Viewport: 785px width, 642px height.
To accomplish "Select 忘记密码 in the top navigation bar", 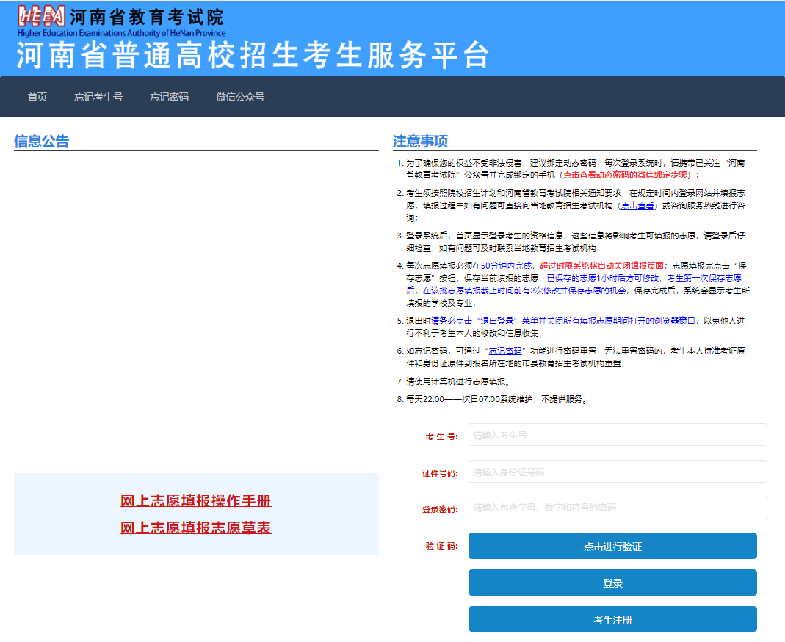I will 170,97.
